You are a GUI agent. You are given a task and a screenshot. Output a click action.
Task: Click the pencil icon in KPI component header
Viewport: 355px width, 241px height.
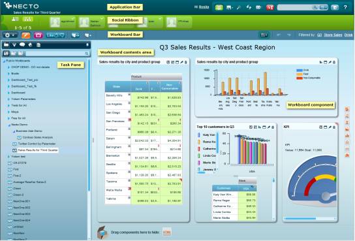[x=330, y=127]
